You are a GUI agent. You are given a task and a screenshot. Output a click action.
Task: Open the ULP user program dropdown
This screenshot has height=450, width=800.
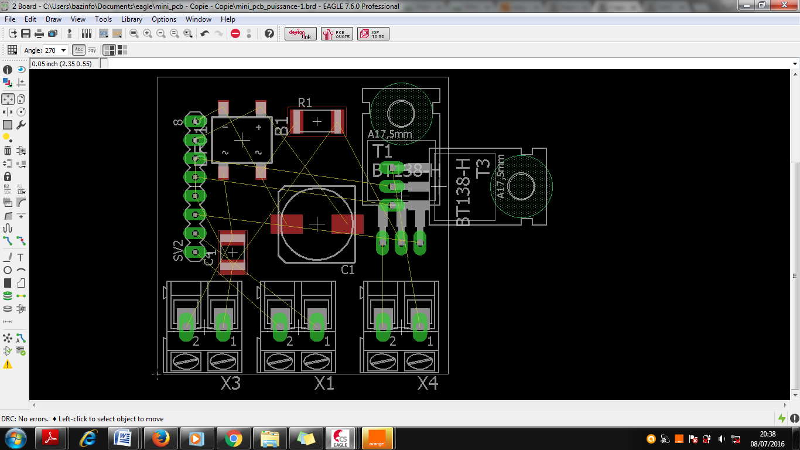pyautogui.click(x=117, y=33)
